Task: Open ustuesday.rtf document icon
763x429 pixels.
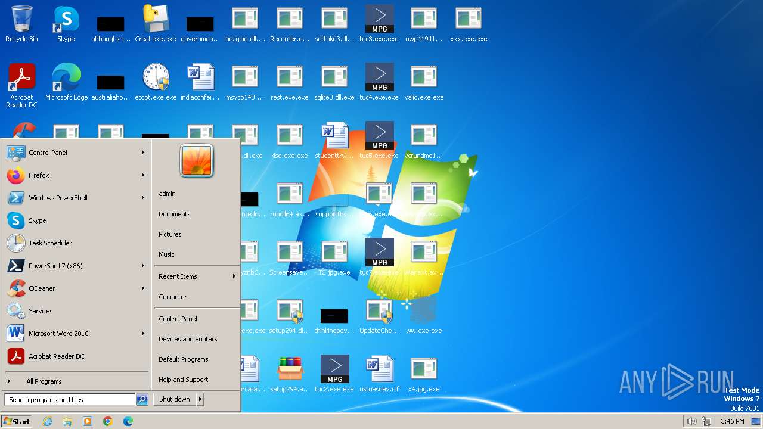Action: click(x=379, y=374)
